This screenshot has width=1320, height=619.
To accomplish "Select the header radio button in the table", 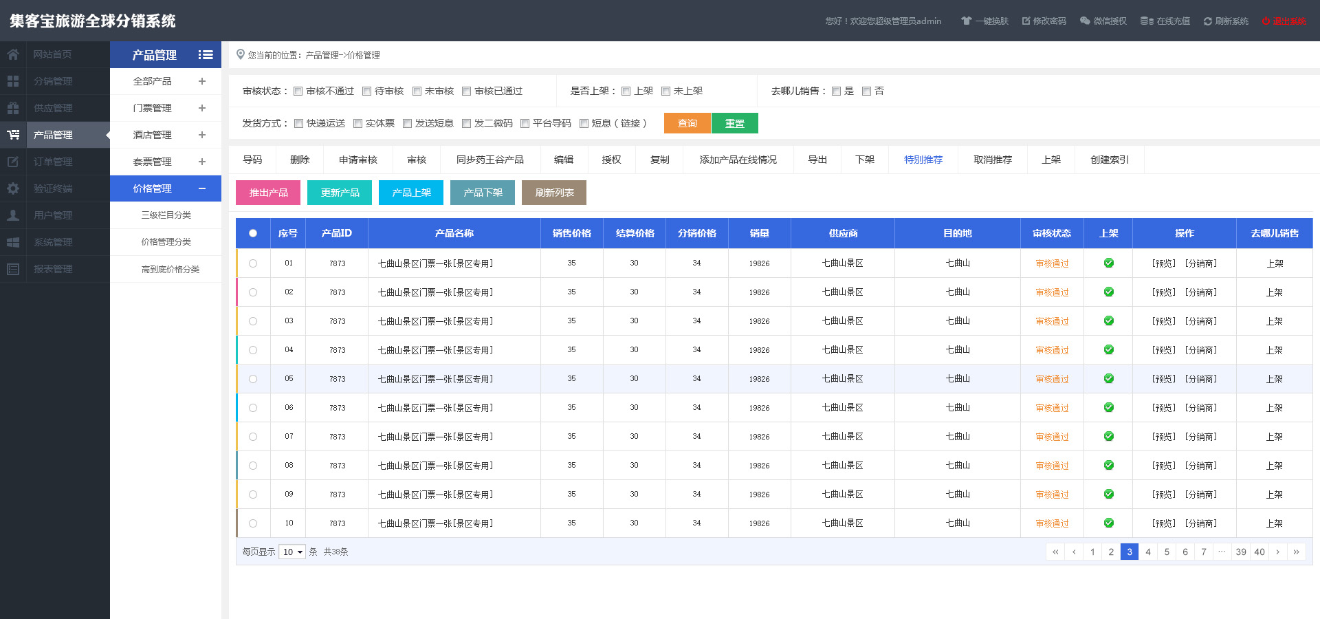I will pyautogui.click(x=253, y=233).
